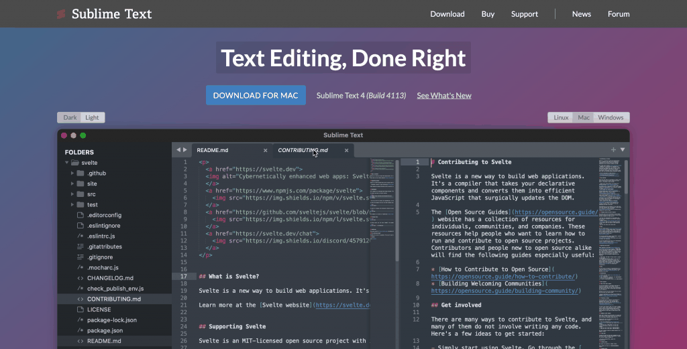Screen dimensions: 687x349
Task: Click the DOWNLOAD FOR MAC button
Action: click(256, 95)
